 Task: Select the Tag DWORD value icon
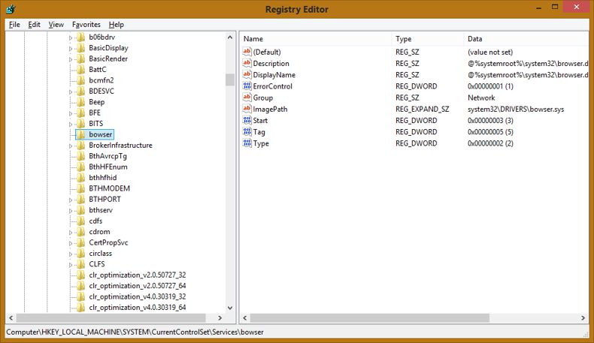(247, 131)
